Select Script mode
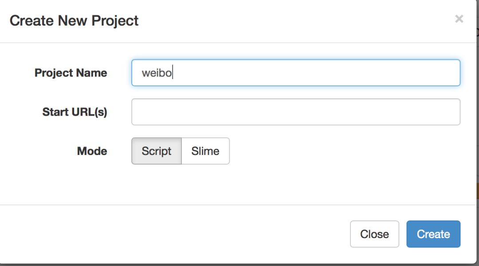Screen dimensions: 479x266 pyautogui.click(x=157, y=151)
